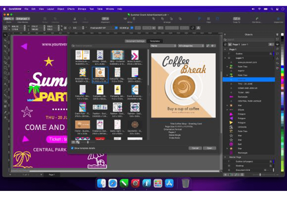Screen dimensions: 287x197
Task: Click the Cancel button
Action: click(195, 148)
